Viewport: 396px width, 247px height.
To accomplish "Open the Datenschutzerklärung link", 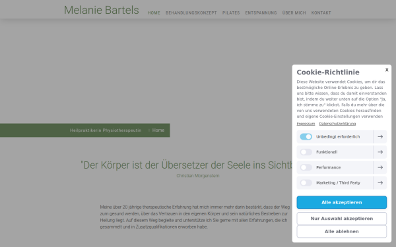I will tap(337, 124).
